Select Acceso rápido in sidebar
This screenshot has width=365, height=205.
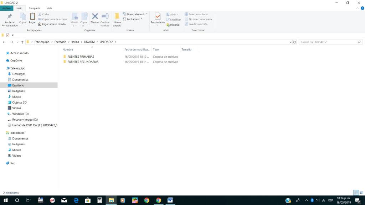19,53
